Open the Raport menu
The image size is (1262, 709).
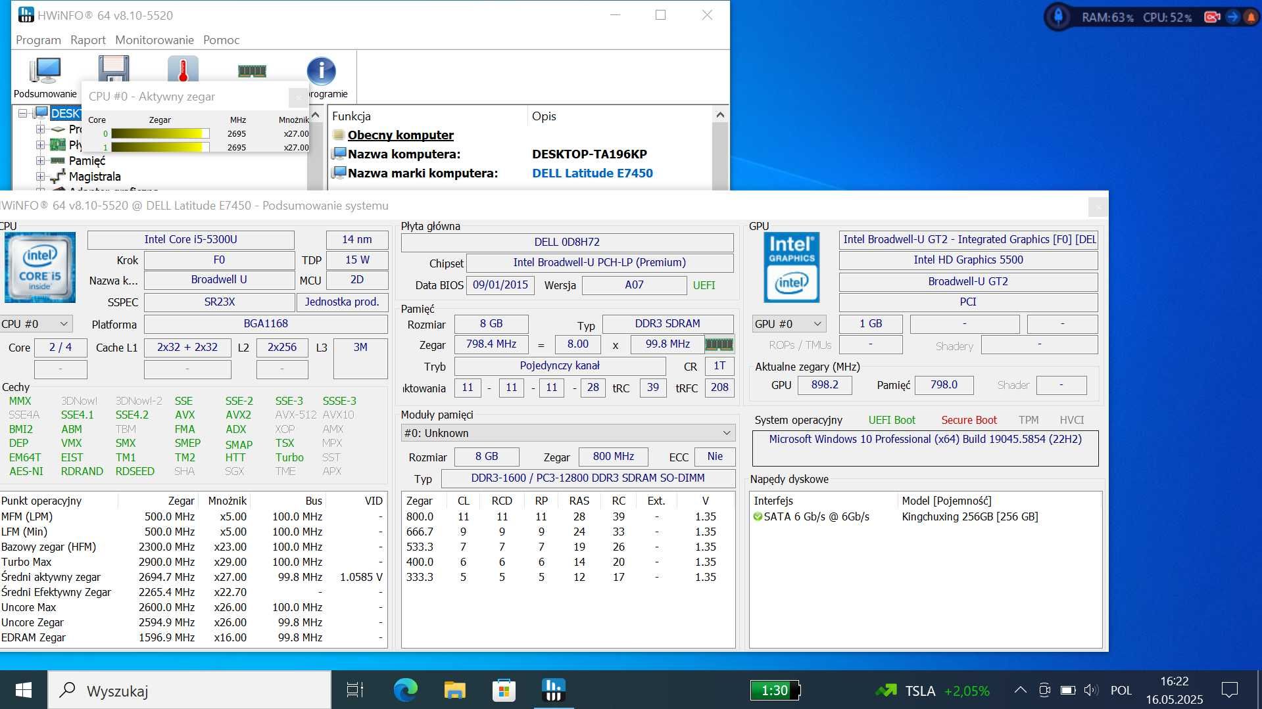87,40
